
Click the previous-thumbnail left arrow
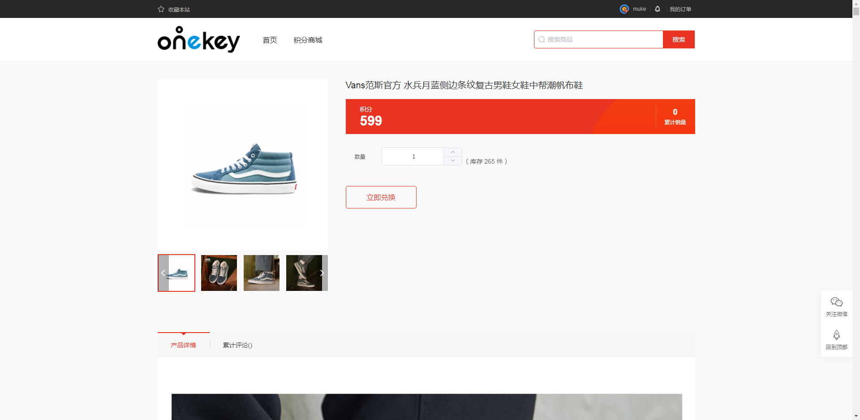[x=163, y=273]
